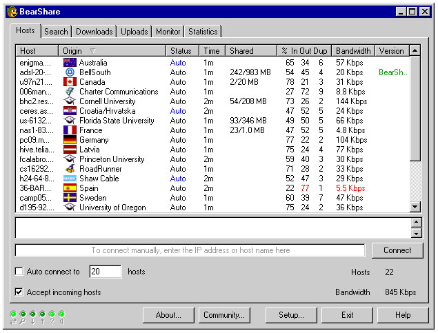This screenshot has width=438, height=333.
Task: Click the Canada flag icon
Action: (70, 82)
